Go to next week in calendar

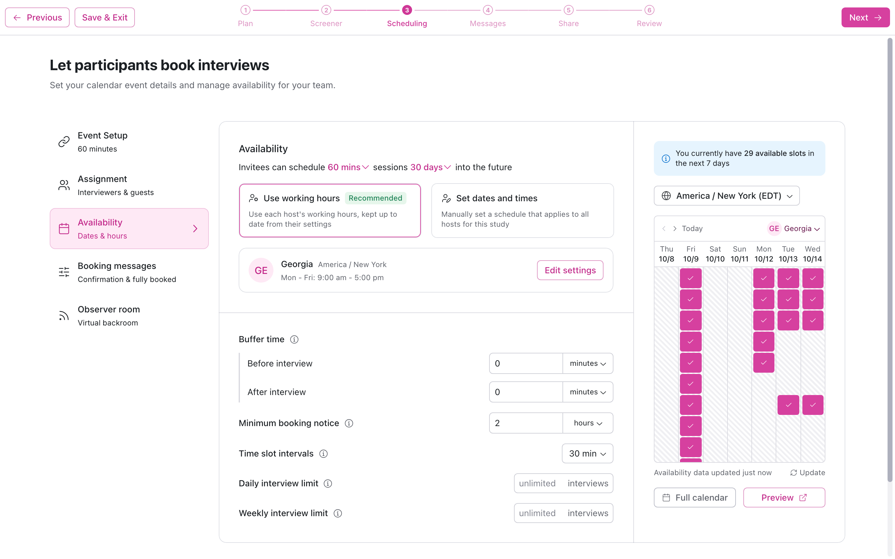tap(675, 229)
